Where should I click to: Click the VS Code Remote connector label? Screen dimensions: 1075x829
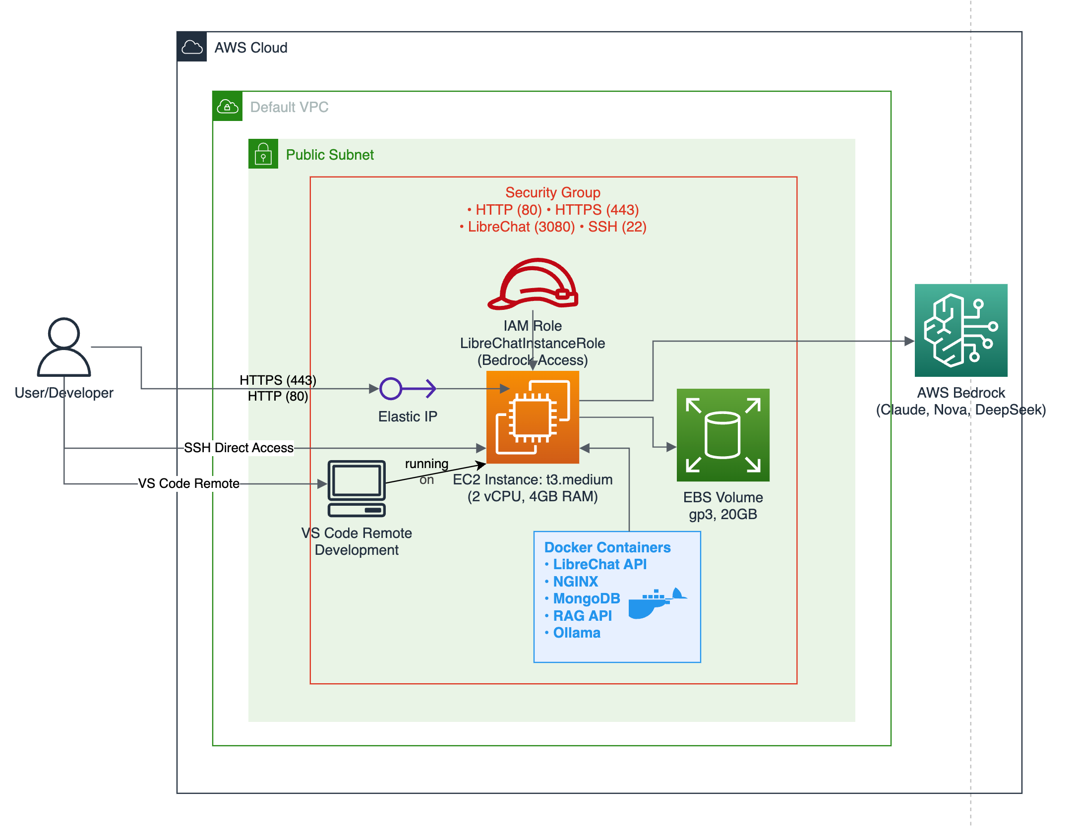[x=188, y=483]
